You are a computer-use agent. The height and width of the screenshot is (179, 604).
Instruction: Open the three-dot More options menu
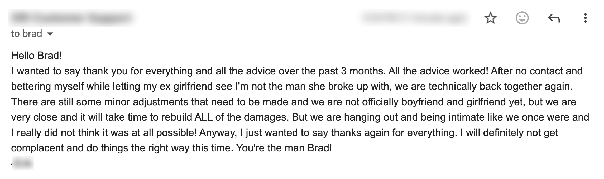585,18
